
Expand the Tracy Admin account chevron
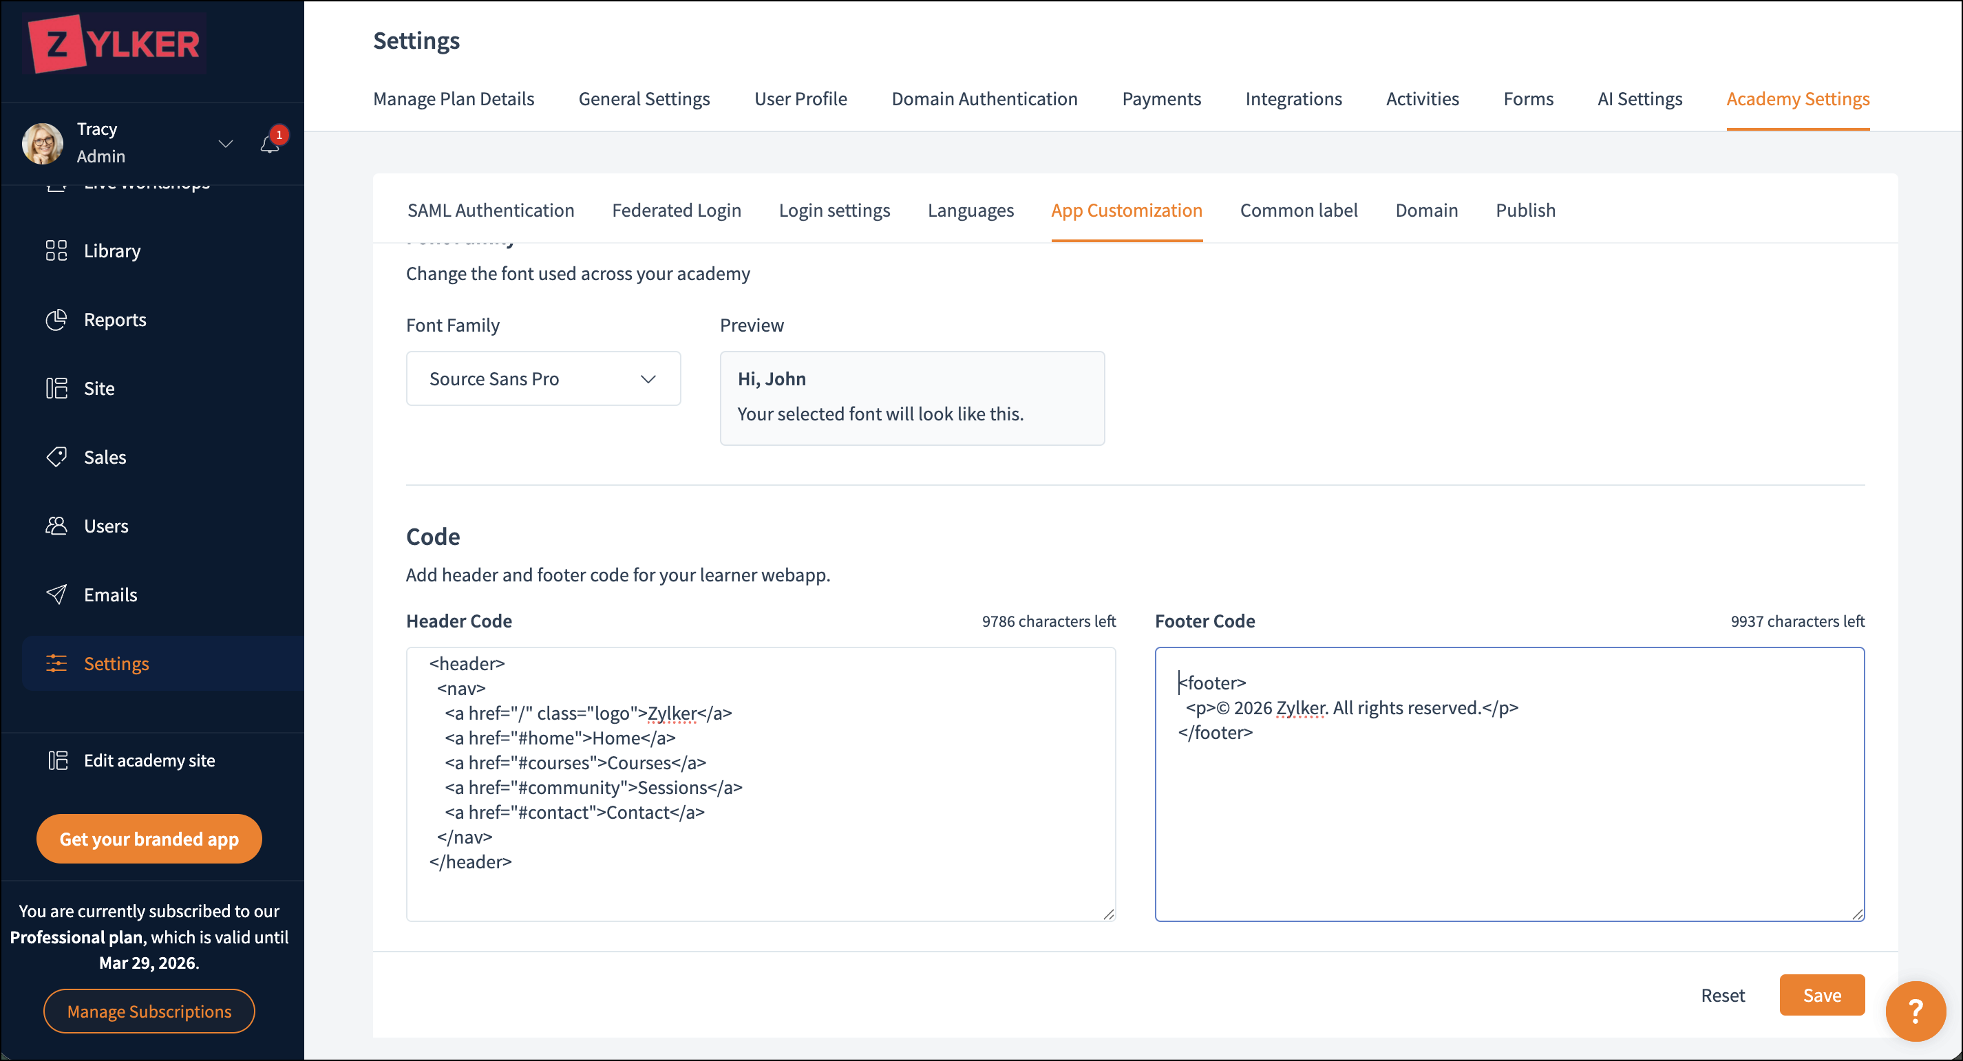[x=226, y=143]
